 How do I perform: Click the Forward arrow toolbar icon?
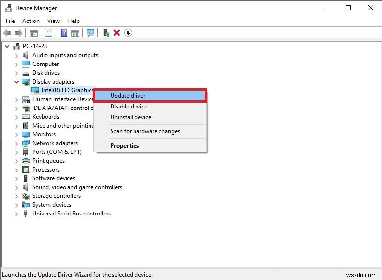click(19, 33)
